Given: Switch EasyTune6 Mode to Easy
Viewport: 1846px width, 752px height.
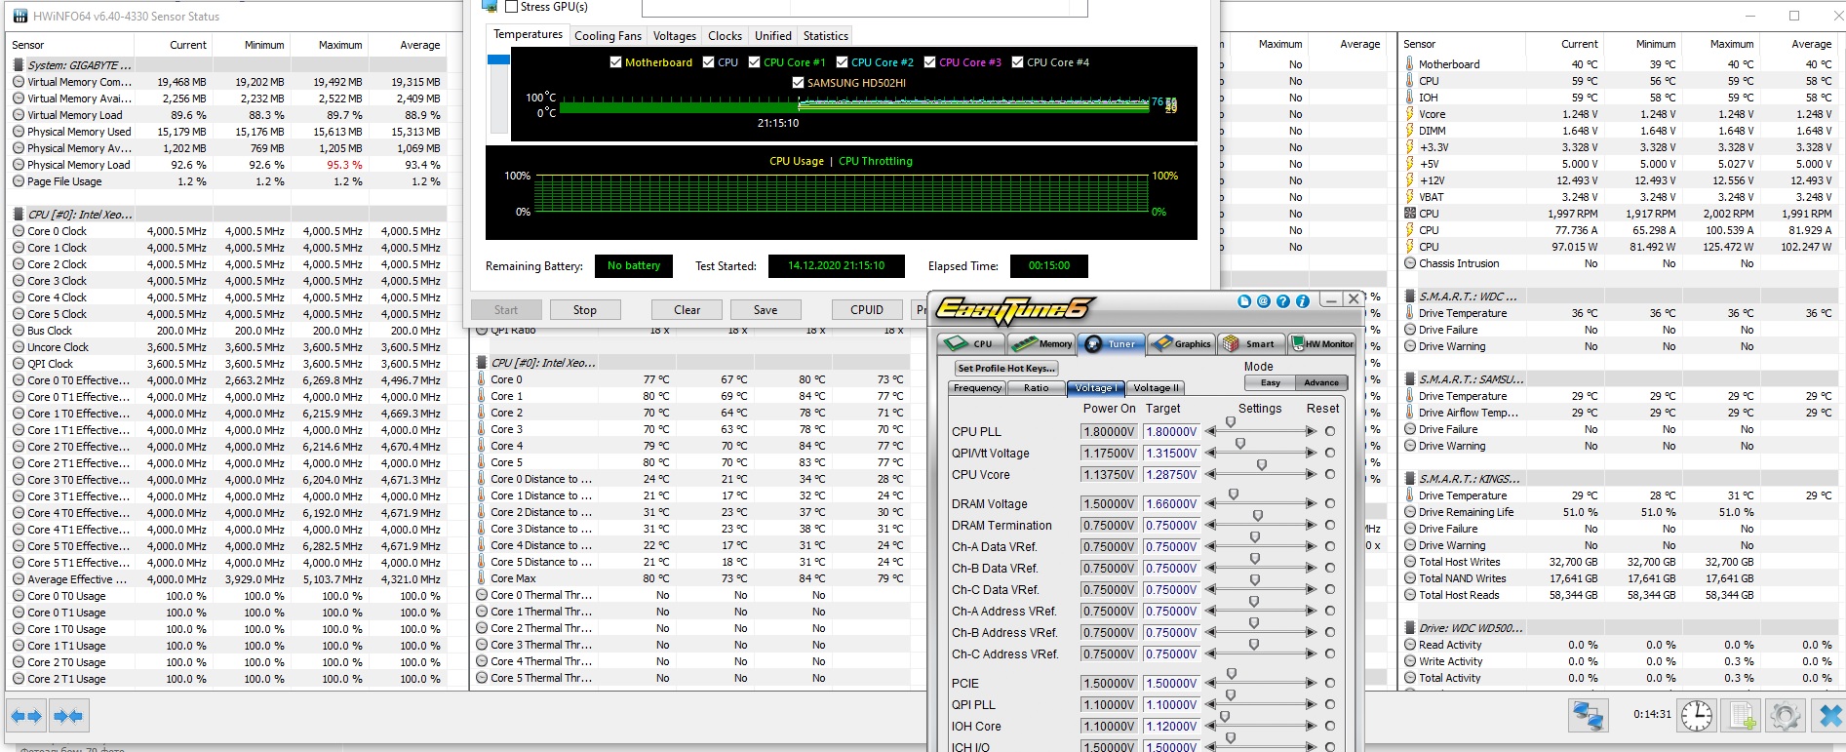Looking at the screenshot, I should 1271,383.
